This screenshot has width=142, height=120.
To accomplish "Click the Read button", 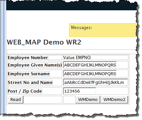I will [x=16, y=100].
